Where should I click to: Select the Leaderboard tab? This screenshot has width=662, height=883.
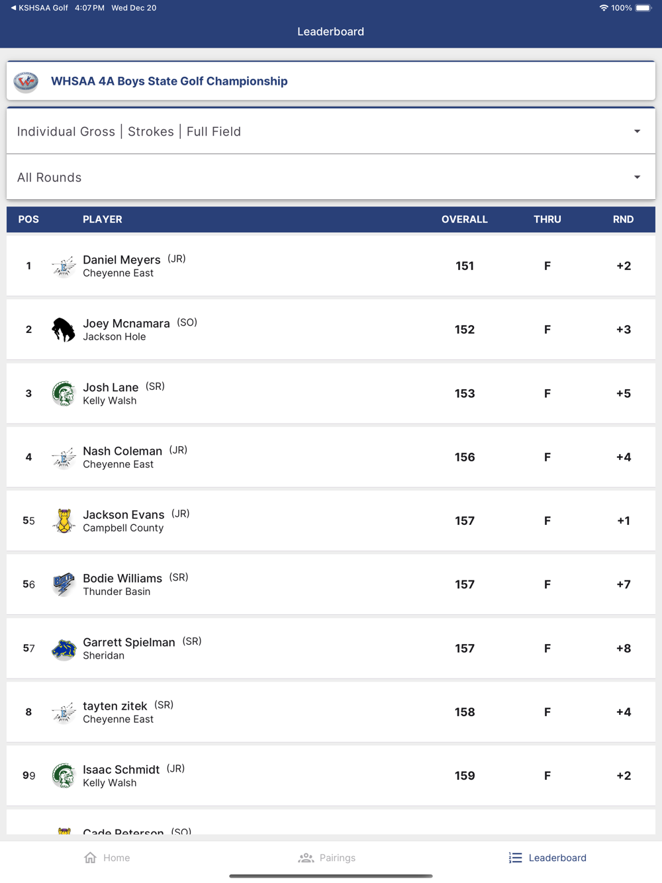coord(547,858)
